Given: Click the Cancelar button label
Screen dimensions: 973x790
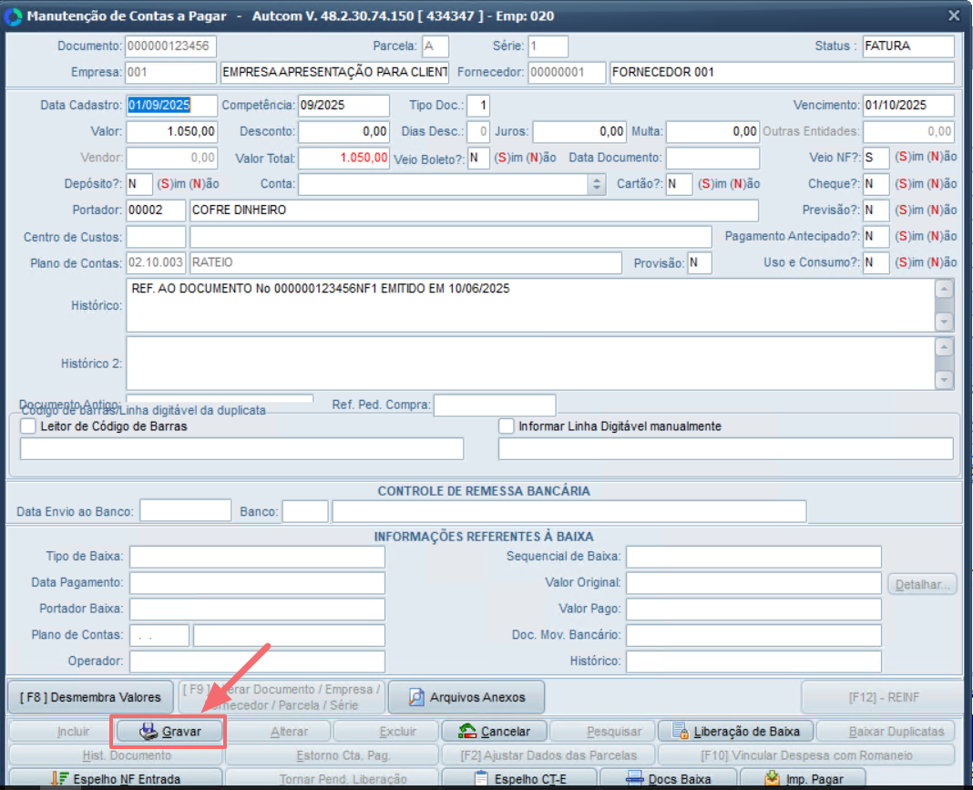Looking at the screenshot, I should click(x=506, y=732).
